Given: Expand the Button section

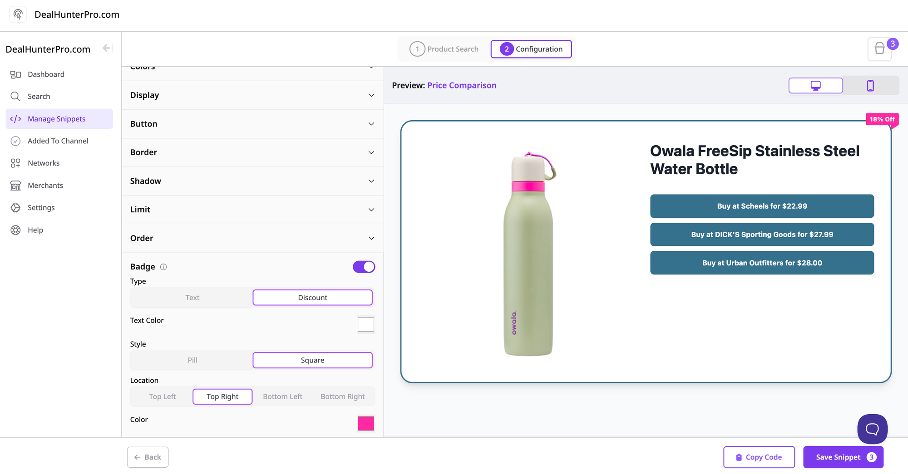Looking at the screenshot, I should 252,124.
